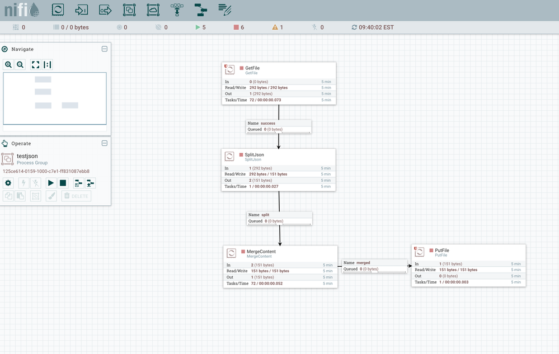Click the upload template button
The image size is (559, 354).
90,183
